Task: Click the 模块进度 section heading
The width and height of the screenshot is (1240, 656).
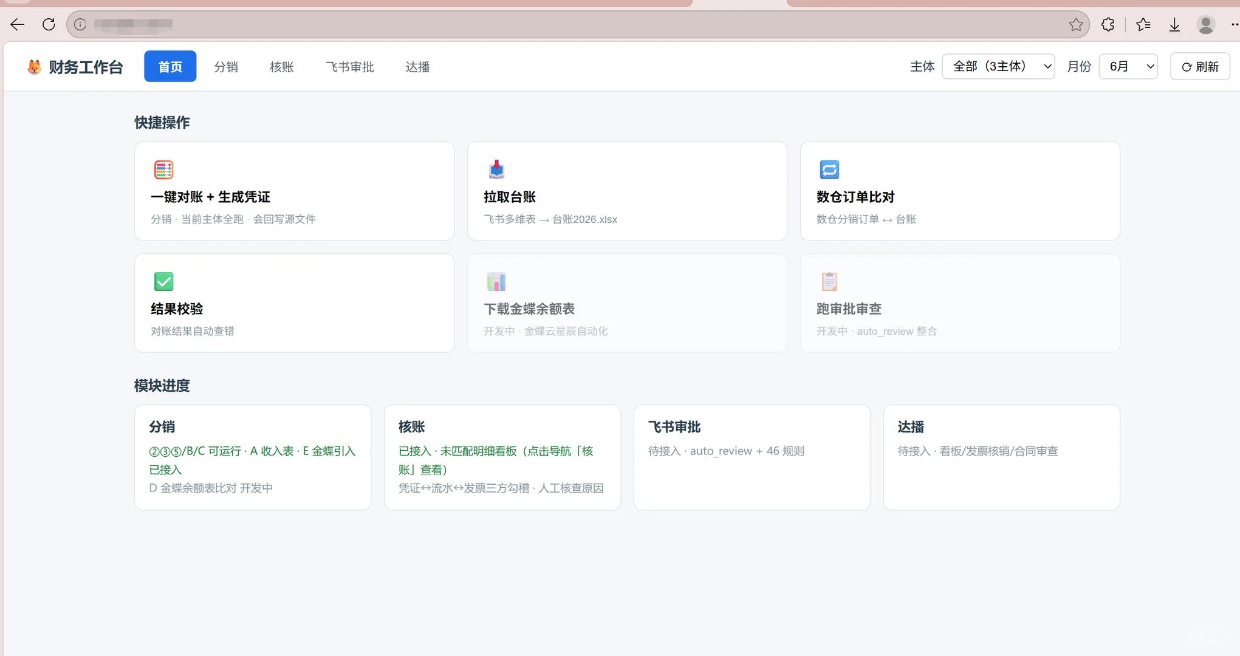Action: tap(162, 386)
